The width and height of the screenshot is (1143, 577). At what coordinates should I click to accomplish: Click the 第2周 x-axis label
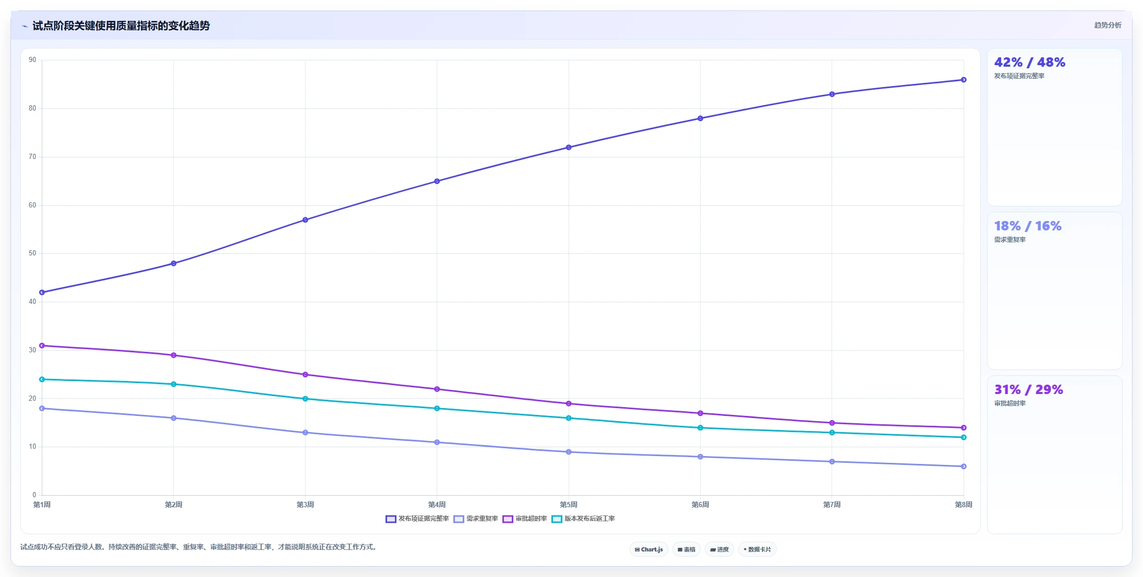click(174, 505)
